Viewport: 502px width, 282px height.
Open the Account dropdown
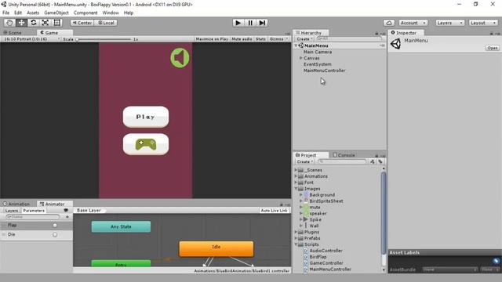pyautogui.click(x=413, y=23)
